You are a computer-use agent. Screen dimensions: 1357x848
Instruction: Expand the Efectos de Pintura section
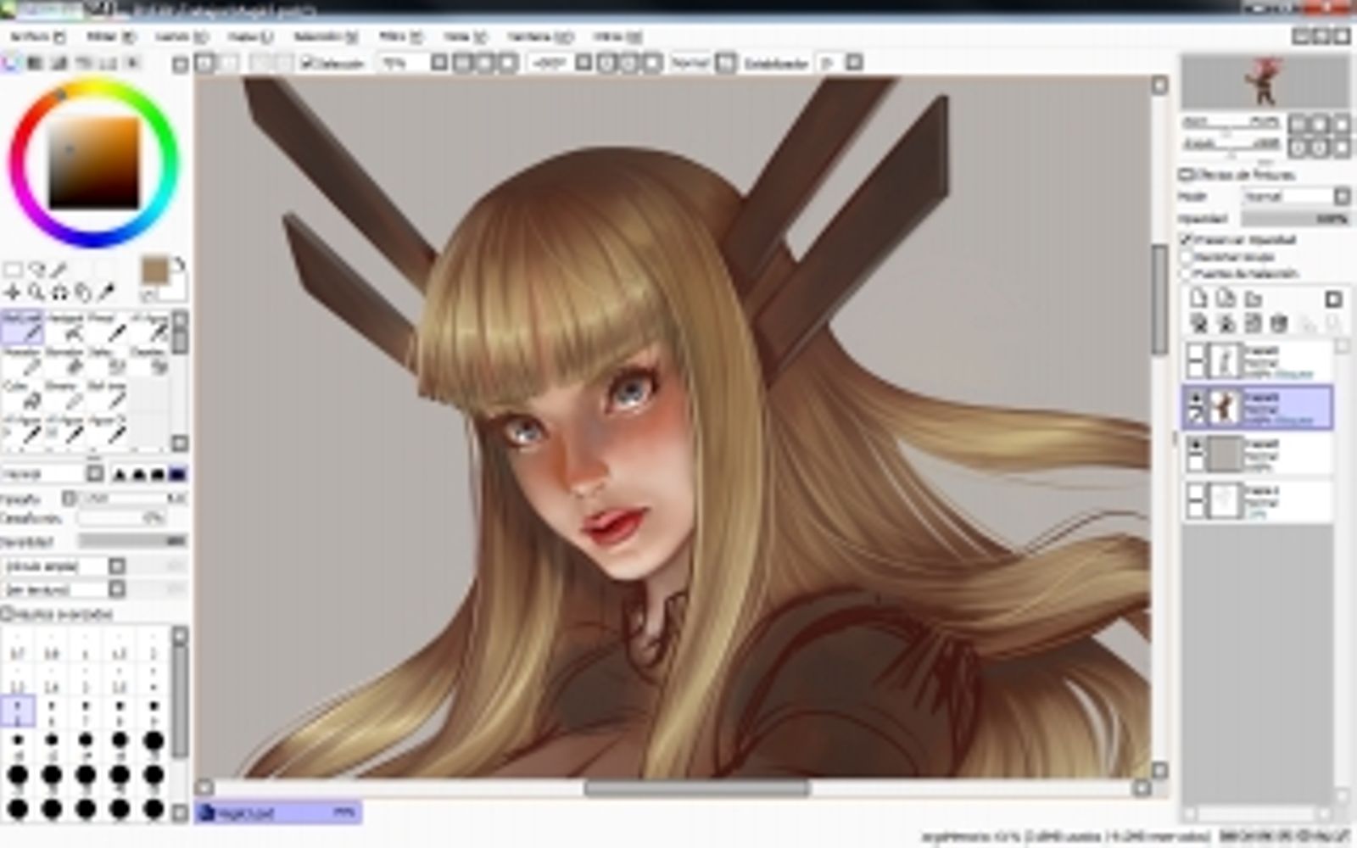coord(1187,175)
